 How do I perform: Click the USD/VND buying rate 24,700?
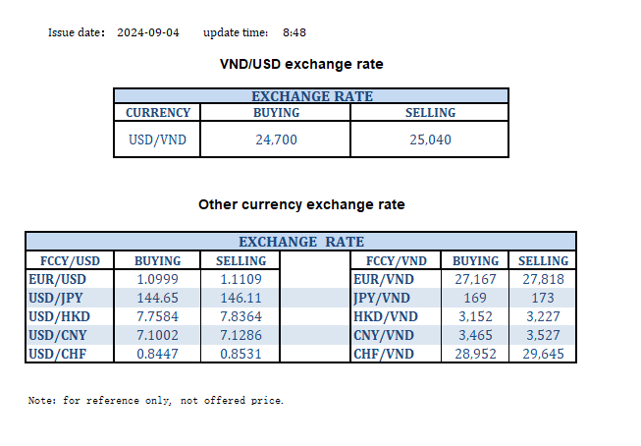(276, 139)
